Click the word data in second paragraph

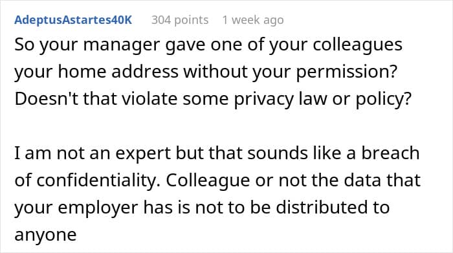click(362, 180)
